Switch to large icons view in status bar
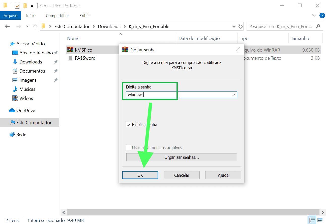The width and height of the screenshot is (326, 224). pos(320,220)
